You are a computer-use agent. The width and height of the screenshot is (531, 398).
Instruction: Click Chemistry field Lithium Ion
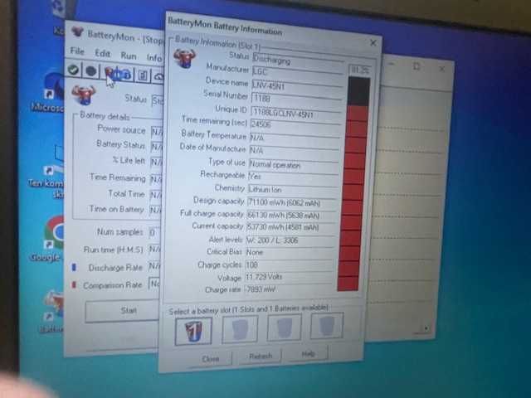tap(292, 190)
